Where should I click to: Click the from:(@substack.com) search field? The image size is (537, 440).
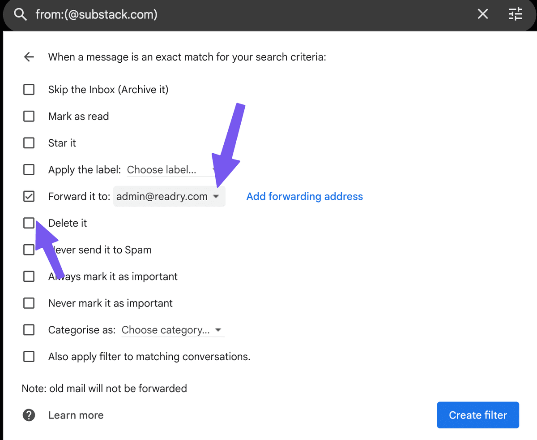[x=251, y=14]
